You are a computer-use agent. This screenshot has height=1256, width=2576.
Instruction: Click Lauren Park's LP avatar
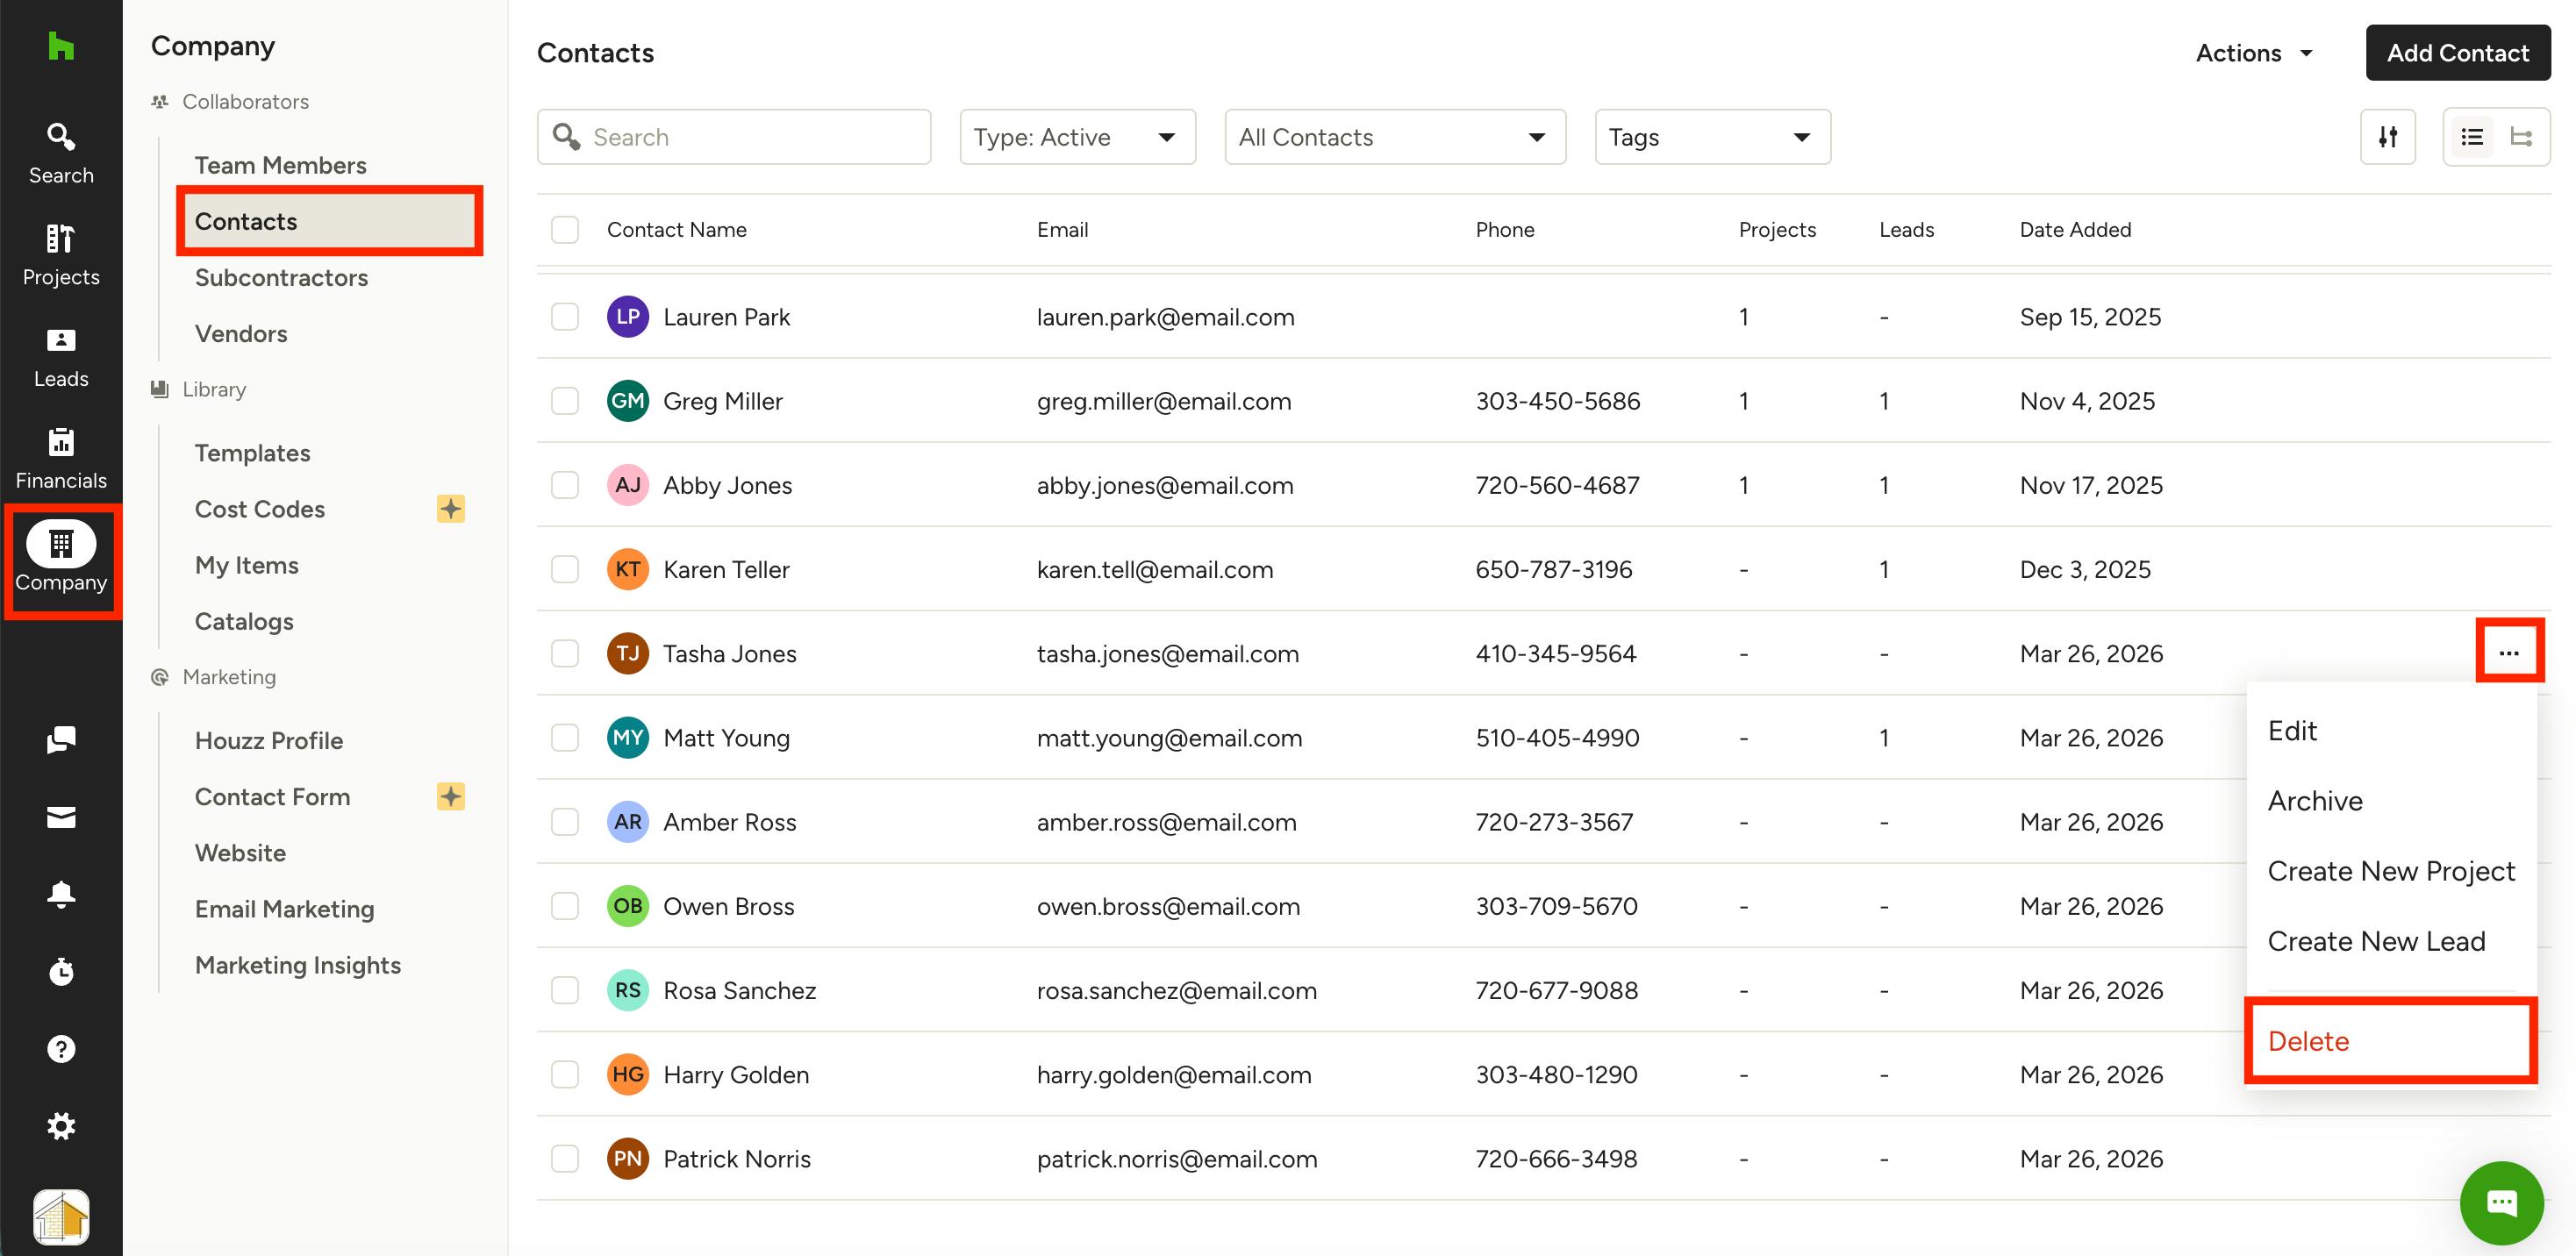pyautogui.click(x=628, y=317)
